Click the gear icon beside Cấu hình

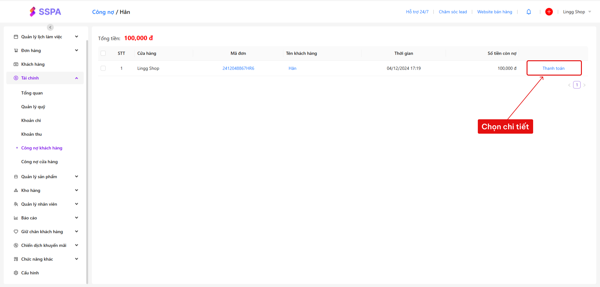(16, 273)
